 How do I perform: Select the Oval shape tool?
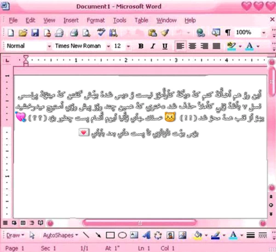pyautogui.click(x=122, y=235)
